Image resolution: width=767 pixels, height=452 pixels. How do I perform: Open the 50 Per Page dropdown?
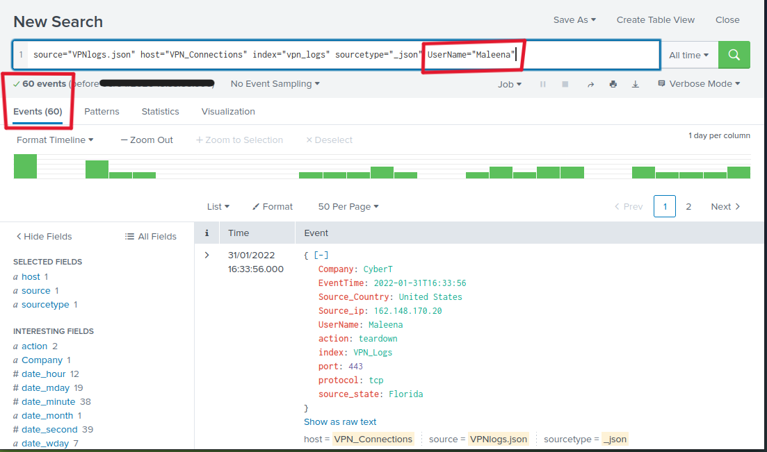pyautogui.click(x=348, y=206)
